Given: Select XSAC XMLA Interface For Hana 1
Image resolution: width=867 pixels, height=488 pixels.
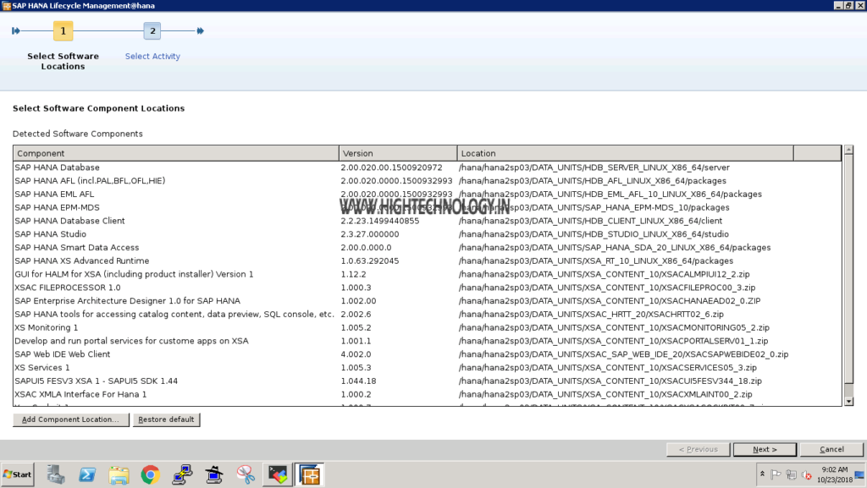Looking at the screenshot, I should [x=428, y=394].
